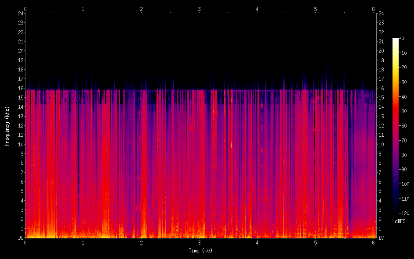Click the dBFS color scale bar
414x259 pixels.
tap(396, 125)
